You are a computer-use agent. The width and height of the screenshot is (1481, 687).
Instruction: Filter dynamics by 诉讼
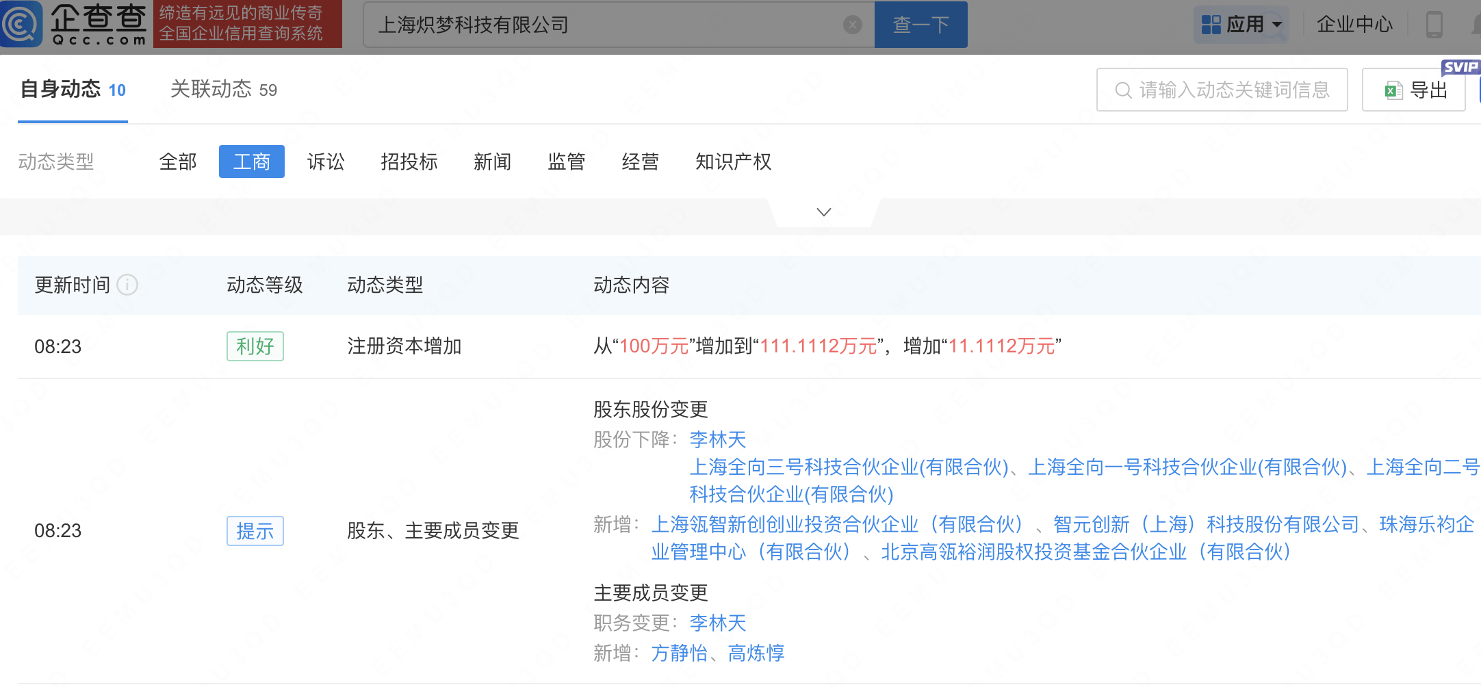pos(326,162)
